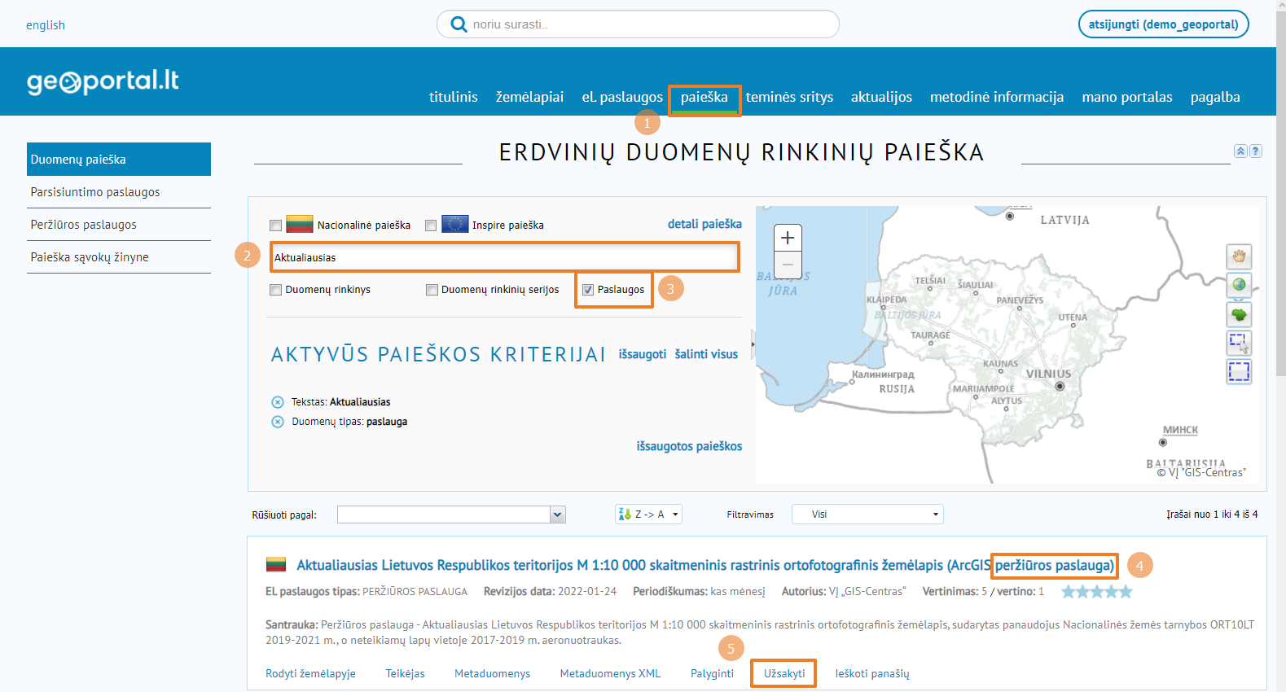Enable the Nacionalinė paieška checkbox
This screenshot has height=692, width=1286.
coord(276,226)
